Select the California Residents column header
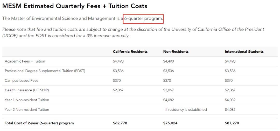This screenshot has height=131, width=280. (130, 51)
